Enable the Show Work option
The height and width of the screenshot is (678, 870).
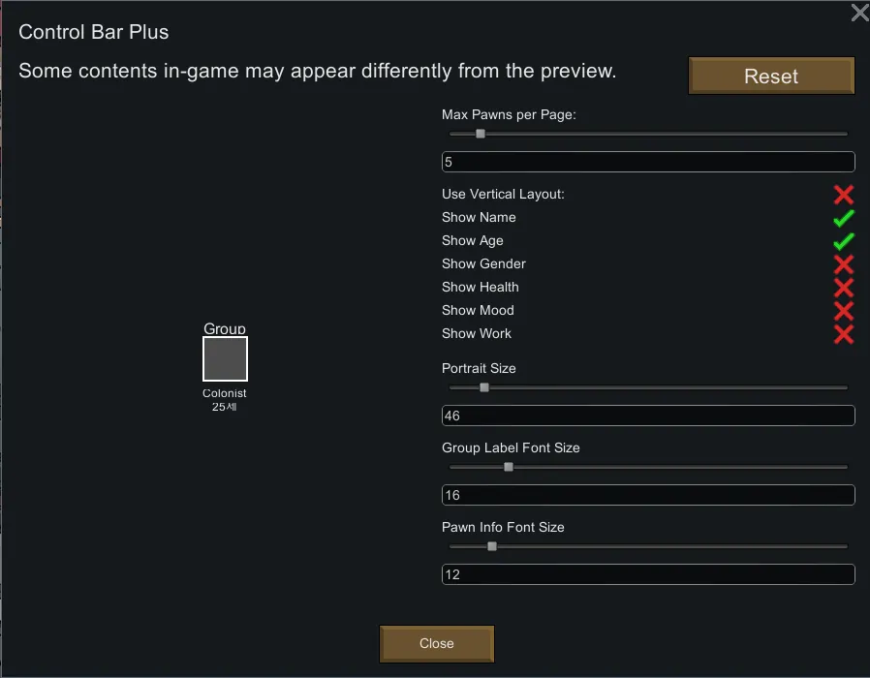843,334
